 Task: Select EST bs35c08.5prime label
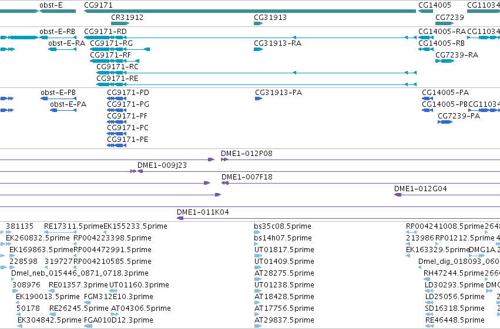pyautogui.click(x=283, y=226)
